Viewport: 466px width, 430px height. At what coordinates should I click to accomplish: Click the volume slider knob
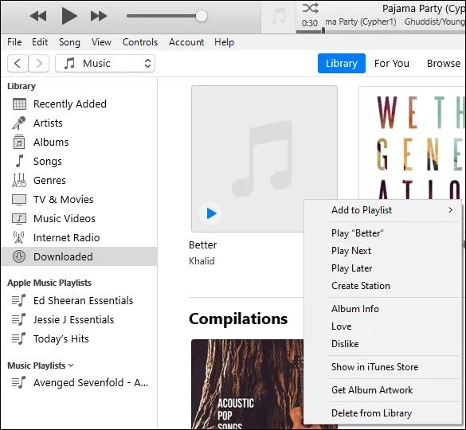[202, 16]
